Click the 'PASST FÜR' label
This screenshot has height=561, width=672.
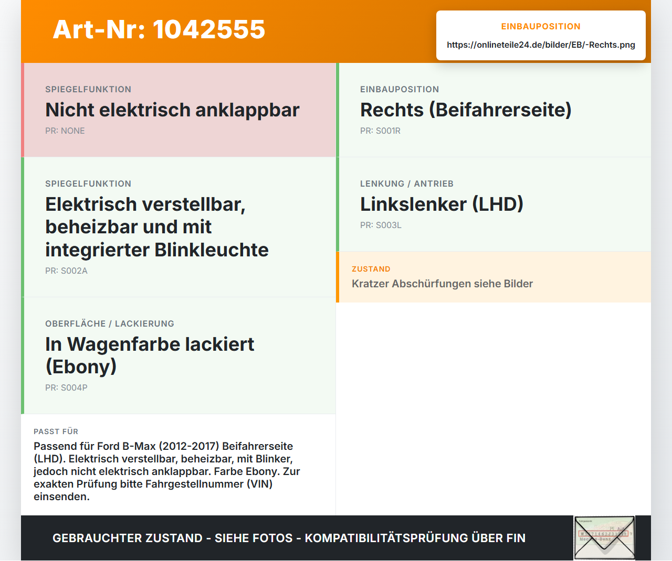tap(56, 431)
